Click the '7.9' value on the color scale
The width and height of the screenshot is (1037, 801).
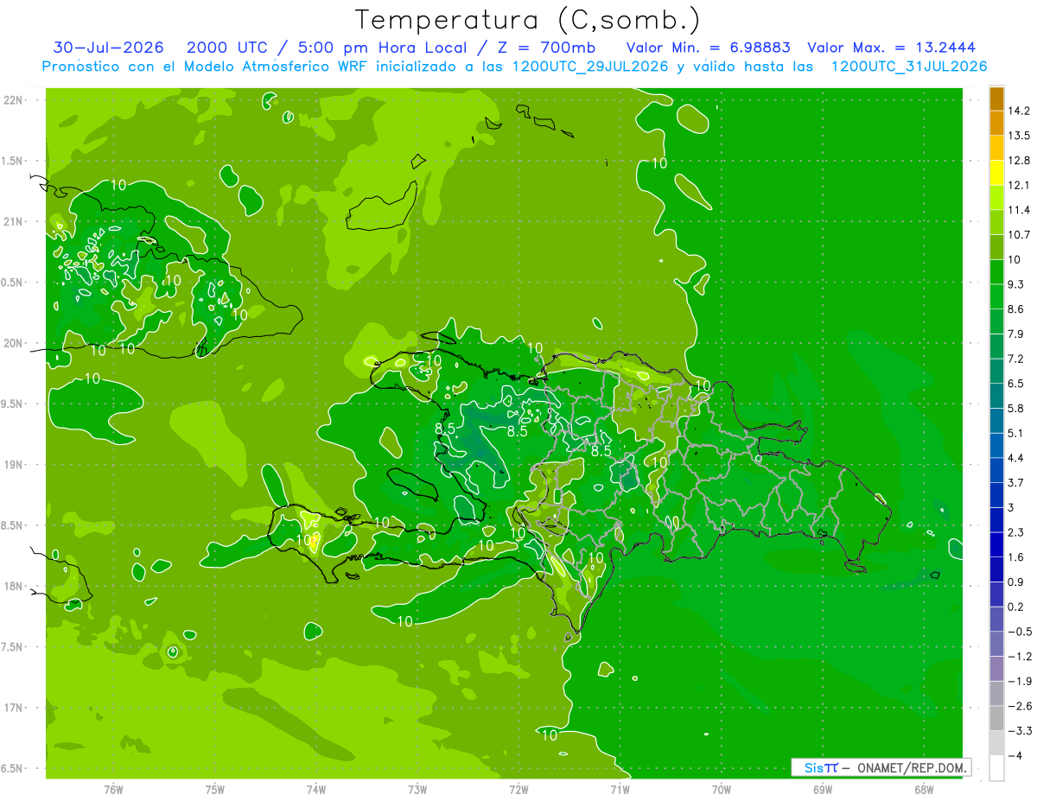(x=1016, y=334)
